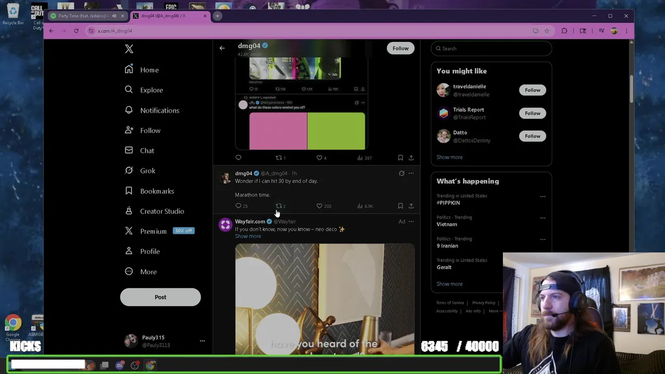Open Privacy Policy link
Image resolution: width=665 pixels, height=374 pixels.
[x=484, y=303]
